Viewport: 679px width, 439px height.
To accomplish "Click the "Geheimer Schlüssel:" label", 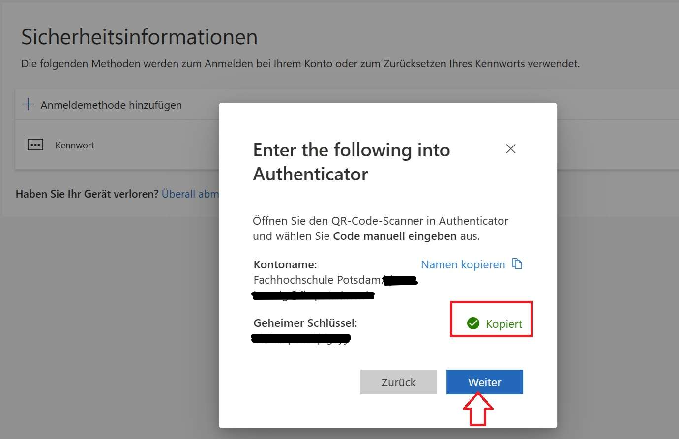I will (305, 323).
